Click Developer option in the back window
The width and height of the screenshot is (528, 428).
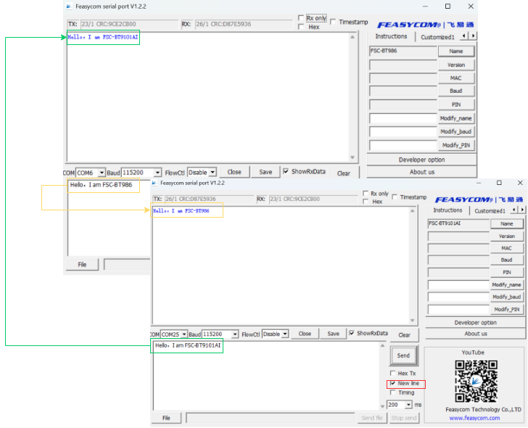coord(421,160)
